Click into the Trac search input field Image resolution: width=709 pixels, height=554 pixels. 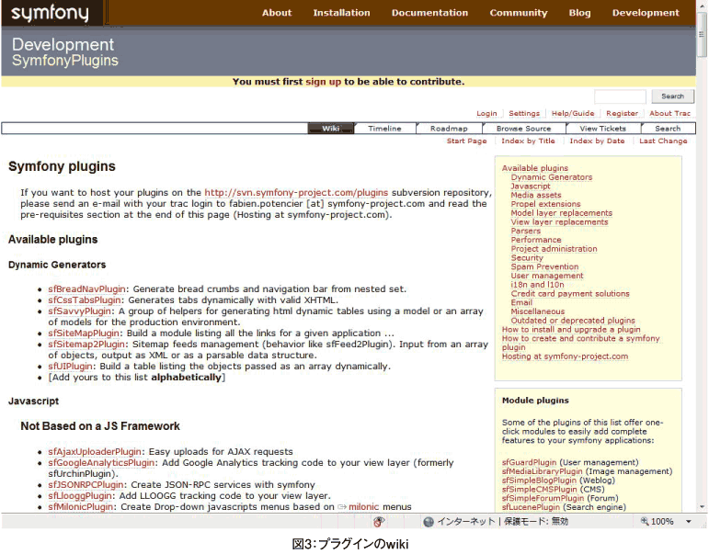point(620,96)
